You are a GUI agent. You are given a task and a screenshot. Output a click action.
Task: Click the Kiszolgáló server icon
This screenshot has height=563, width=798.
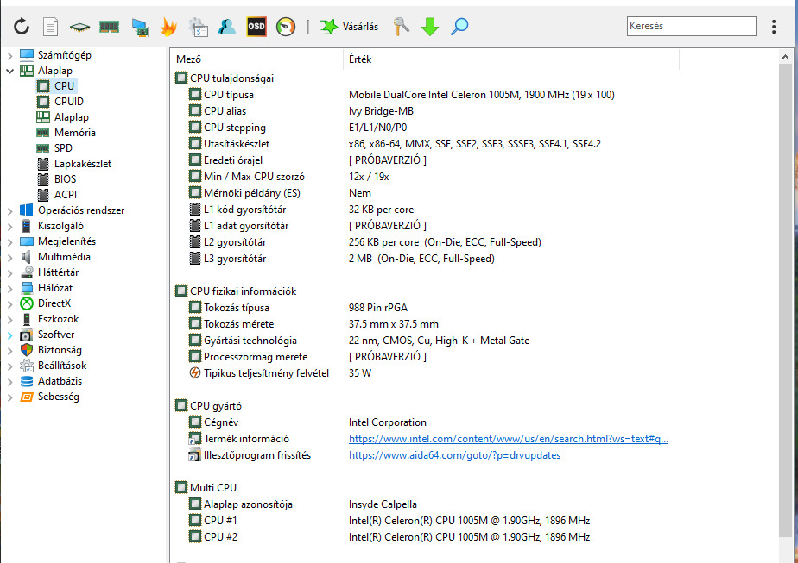pos(27,226)
